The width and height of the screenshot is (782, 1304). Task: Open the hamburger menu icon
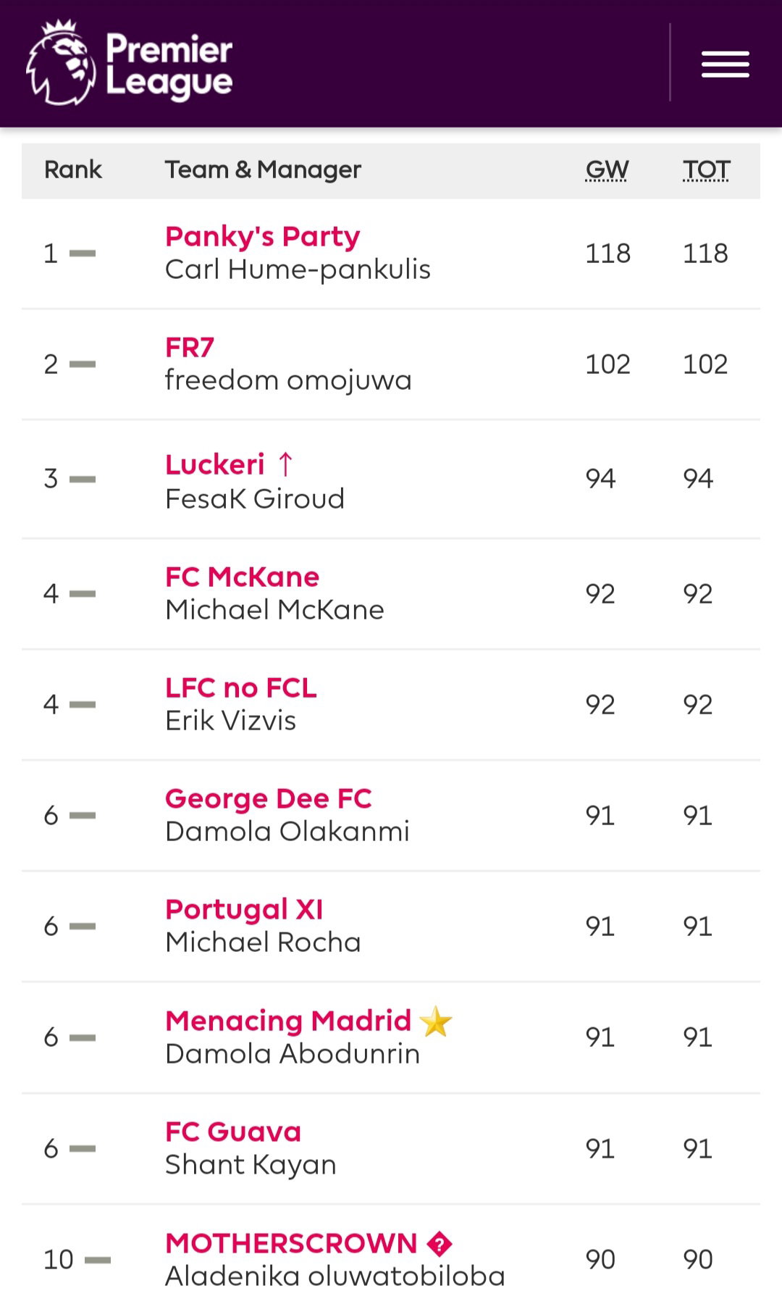[x=725, y=64]
